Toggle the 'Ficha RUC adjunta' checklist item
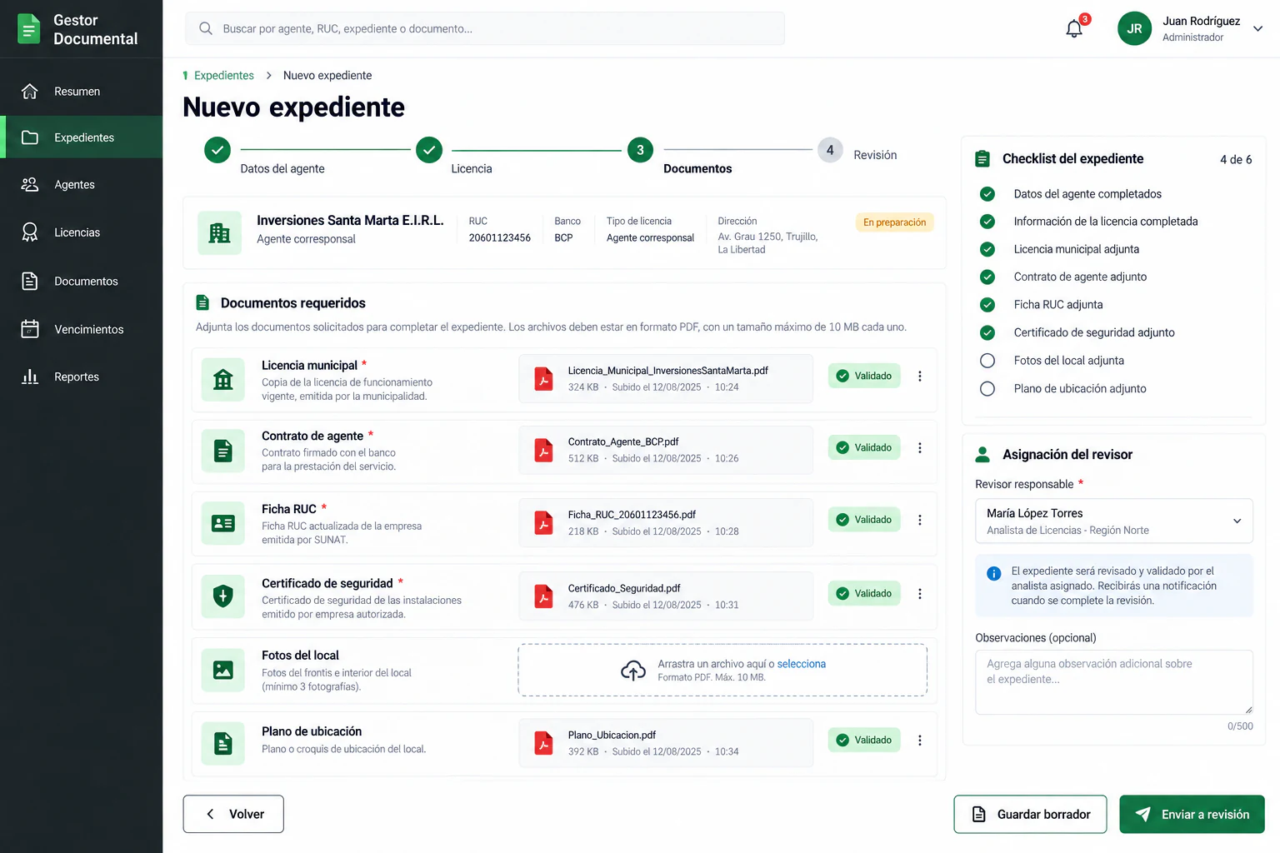Viewport: 1280px width, 853px height. coord(987,305)
